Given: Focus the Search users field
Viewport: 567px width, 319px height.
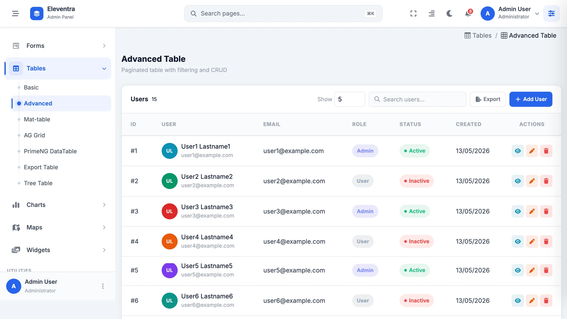Looking at the screenshot, I should [417, 99].
